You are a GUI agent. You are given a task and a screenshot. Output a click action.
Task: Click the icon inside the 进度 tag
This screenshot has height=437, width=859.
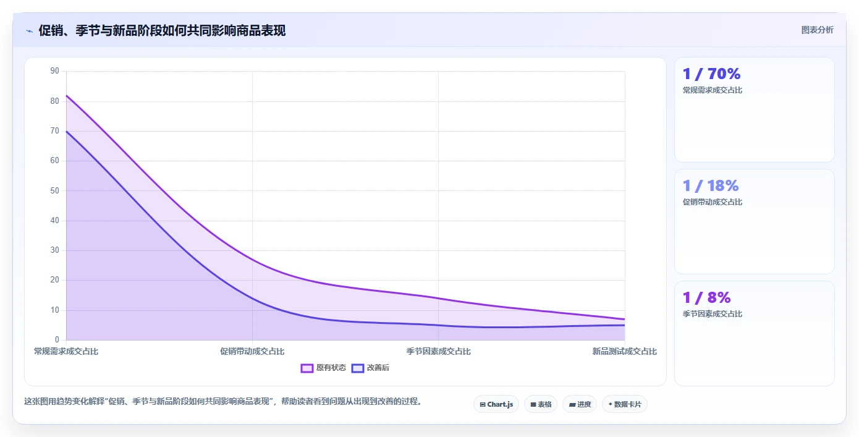coord(572,404)
